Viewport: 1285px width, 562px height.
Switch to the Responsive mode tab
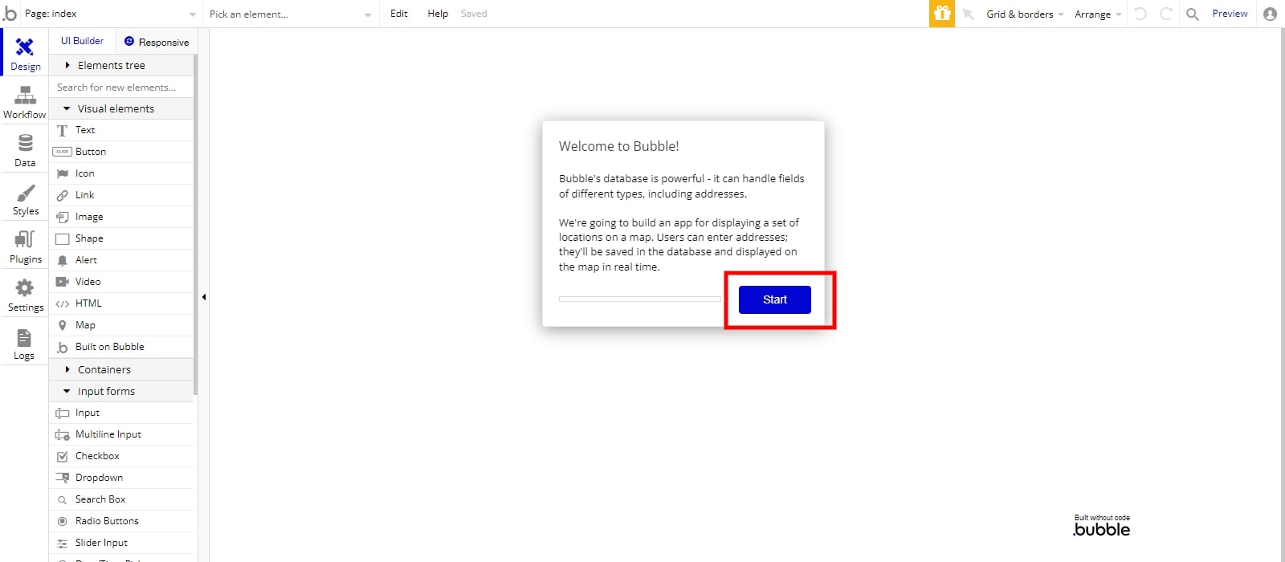click(157, 42)
